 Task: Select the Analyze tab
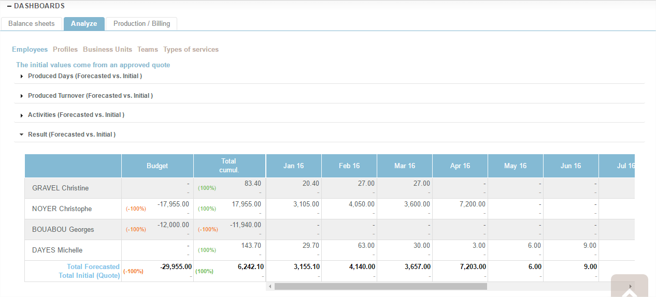point(84,24)
